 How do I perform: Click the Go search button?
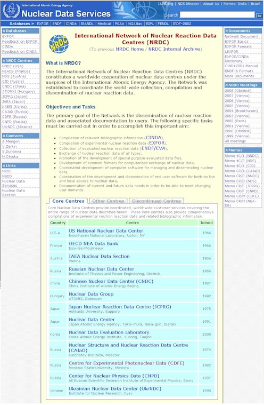point(259,15)
